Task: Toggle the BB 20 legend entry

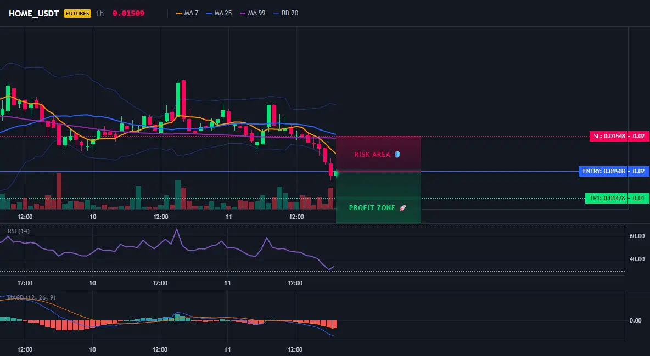Action: point(286,13)
